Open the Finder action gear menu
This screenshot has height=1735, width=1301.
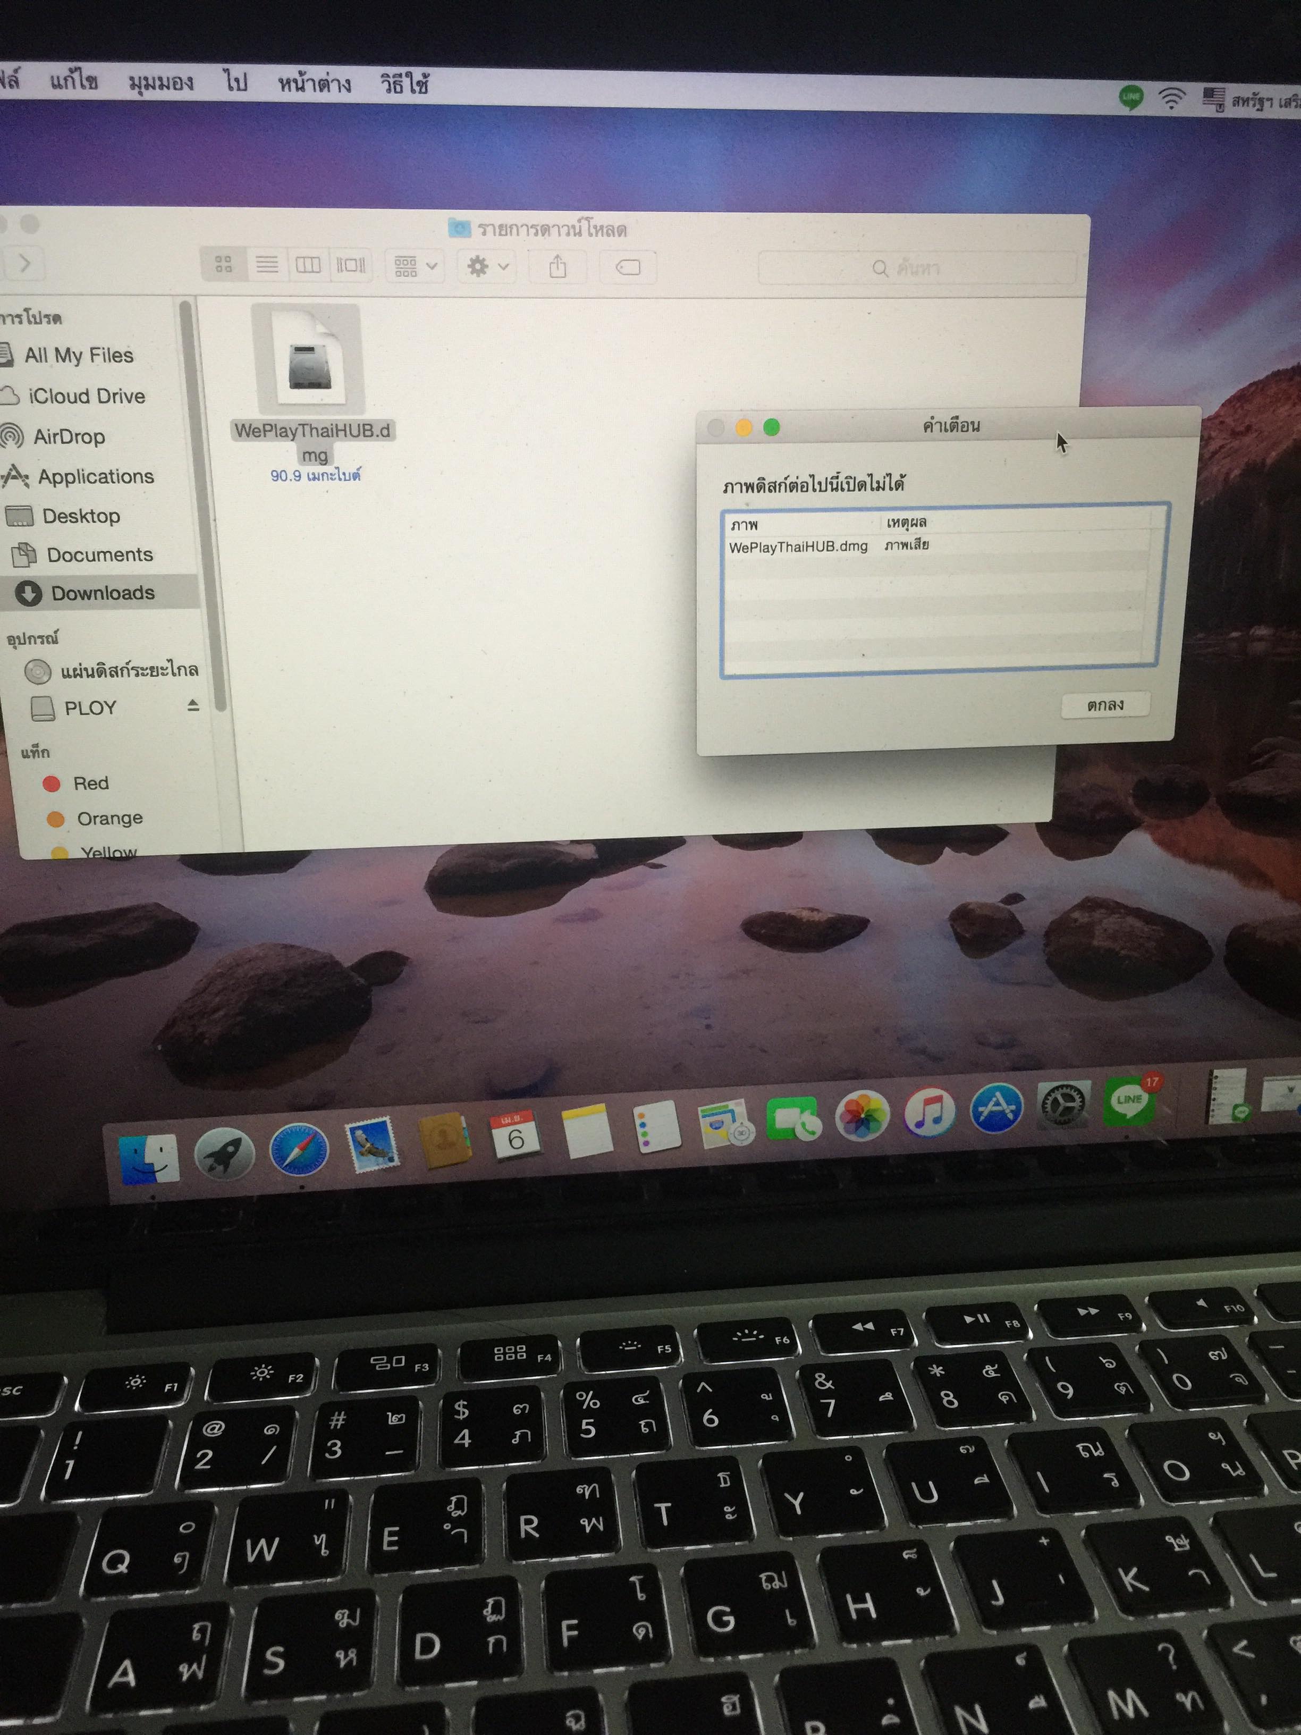tap(487, 267)
